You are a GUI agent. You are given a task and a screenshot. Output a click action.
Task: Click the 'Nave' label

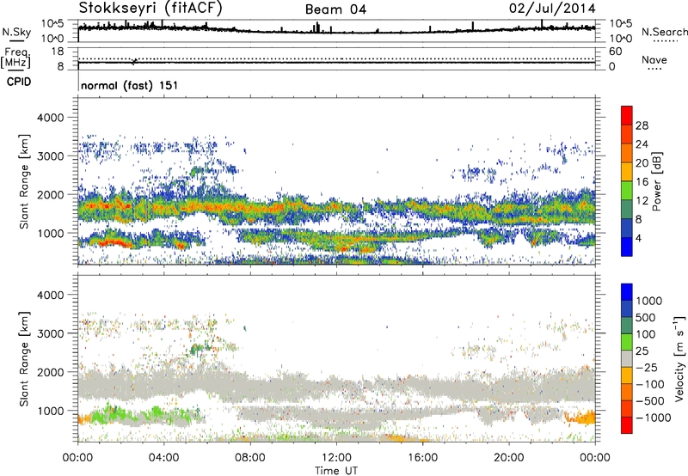(654, 60)
